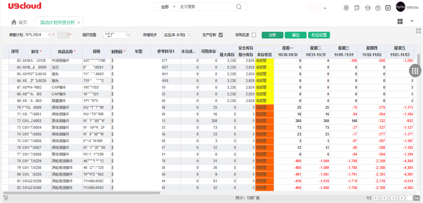423x203 pixels.
Task: Click the 料品名称 column header
Action: pyautogui.click(x=67, y=51)
